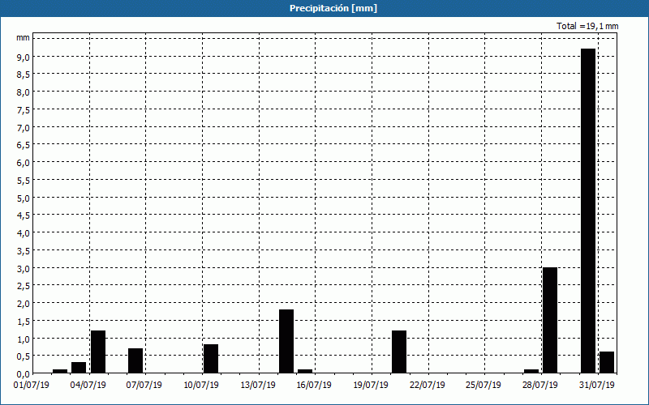Select the 5,0 y-axis label

(x=24, y=198)
